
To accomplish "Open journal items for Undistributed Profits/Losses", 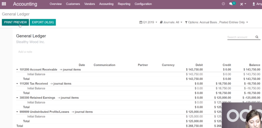I will point(82,112).
